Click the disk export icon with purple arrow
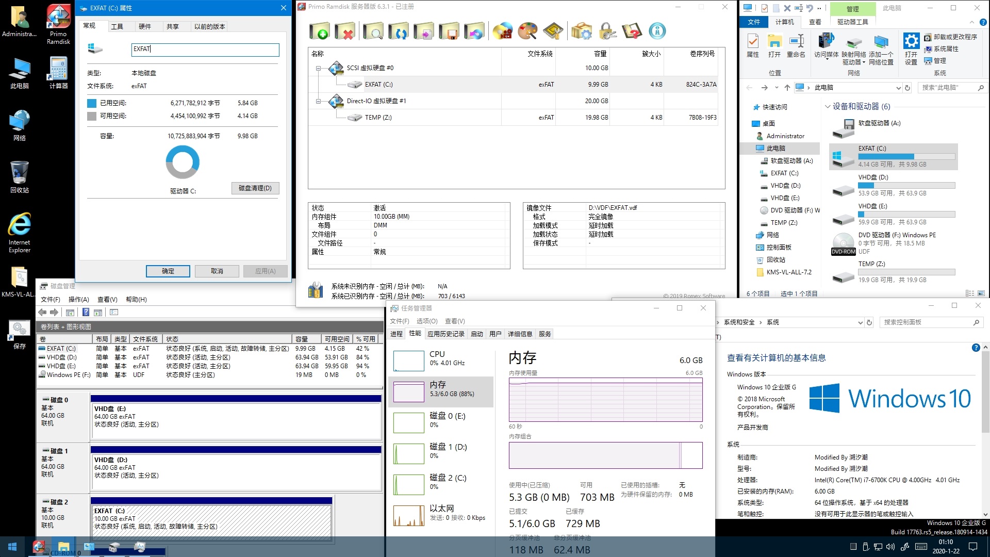This screenshot has width=990, height=557. [x=424, y=31]
